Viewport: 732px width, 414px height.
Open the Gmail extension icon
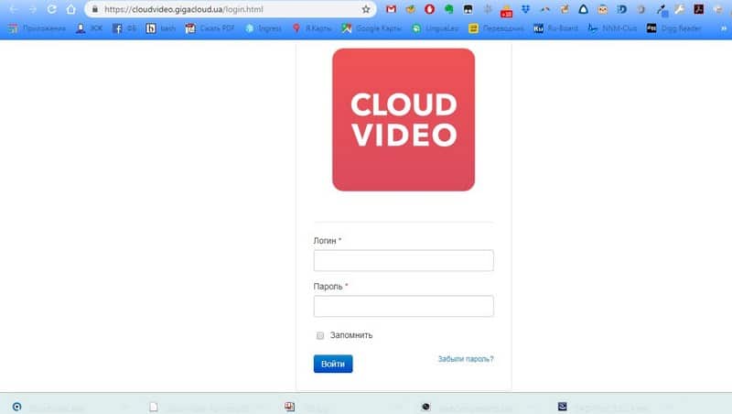(392, 9)
